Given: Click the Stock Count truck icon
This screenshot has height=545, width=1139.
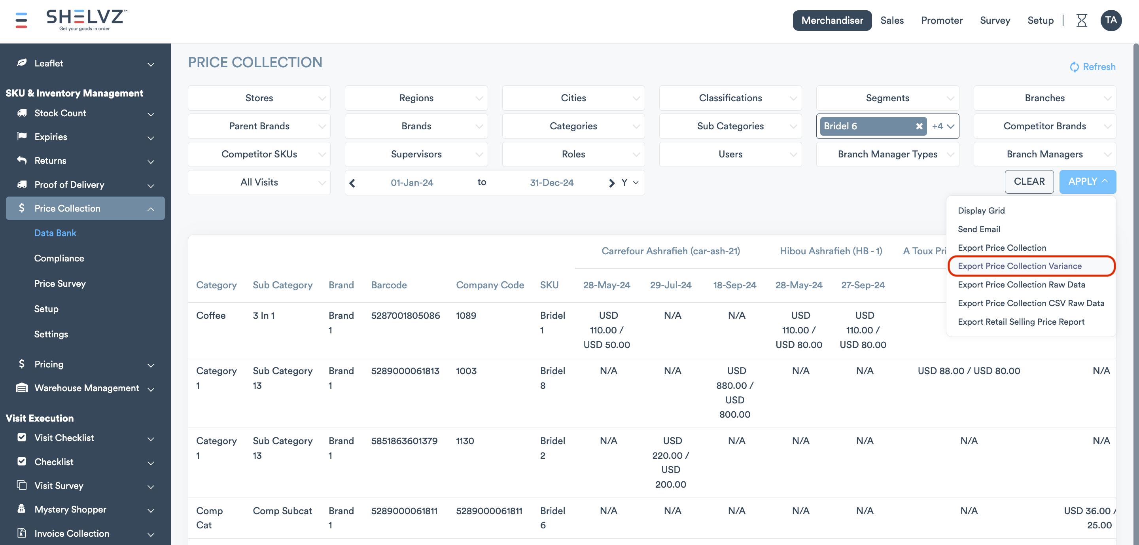Looking at the screenshot, I should (22, 113).
